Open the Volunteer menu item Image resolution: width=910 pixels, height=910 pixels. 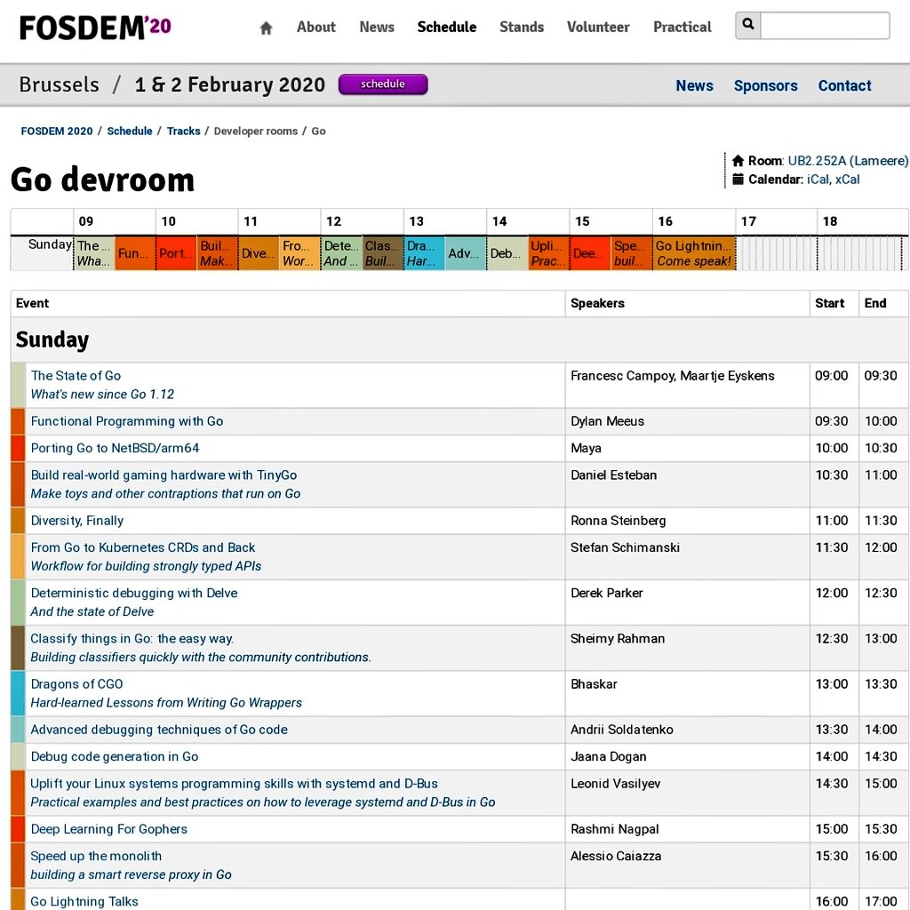(x=598, y=28)
